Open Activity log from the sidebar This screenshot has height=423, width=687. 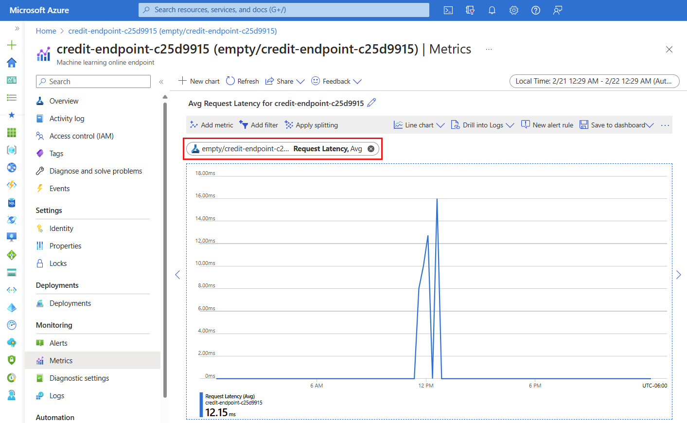[67, 119]
